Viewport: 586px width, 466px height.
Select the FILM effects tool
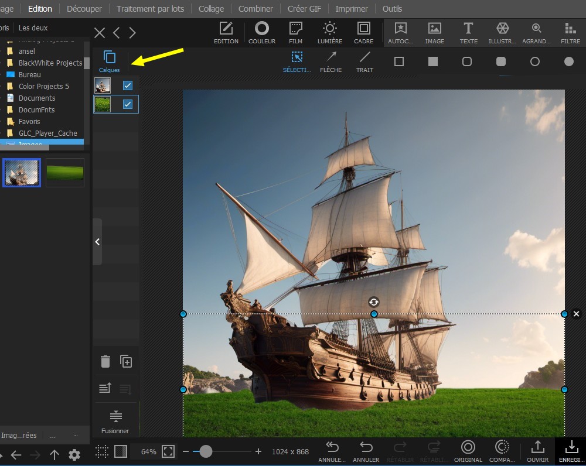(295, 33)
